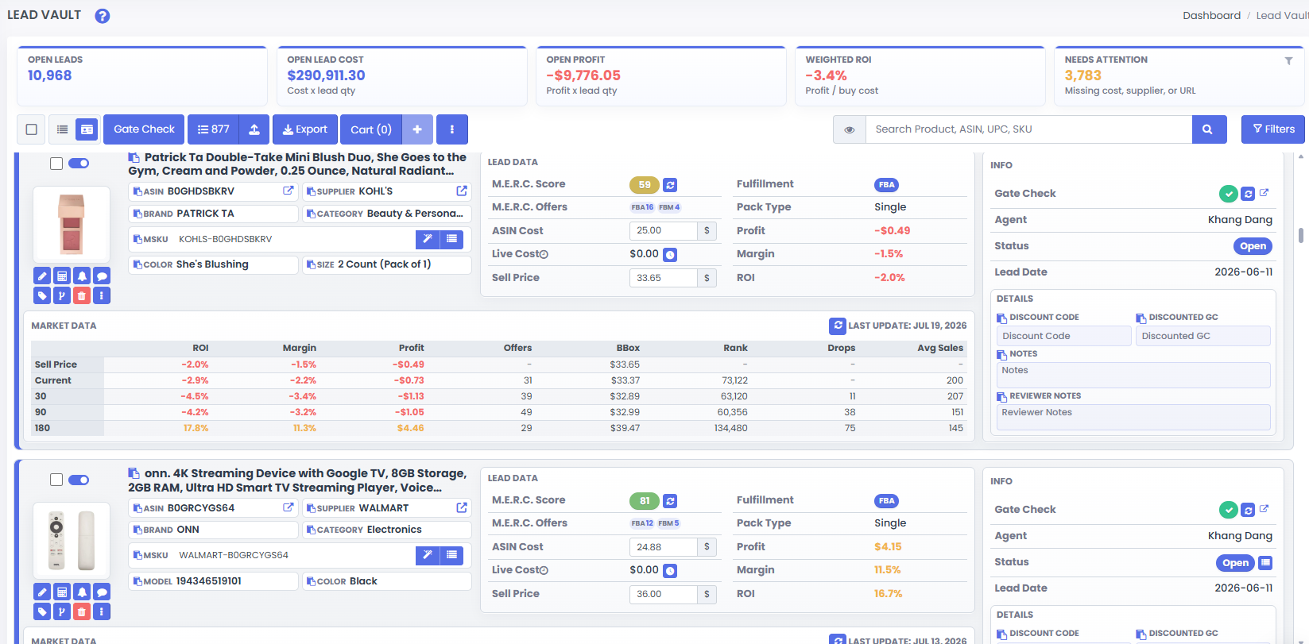1309x644 pixels.
Task: Toggle the switch on the Patrick Ta lead
Action: click(79, 164)
